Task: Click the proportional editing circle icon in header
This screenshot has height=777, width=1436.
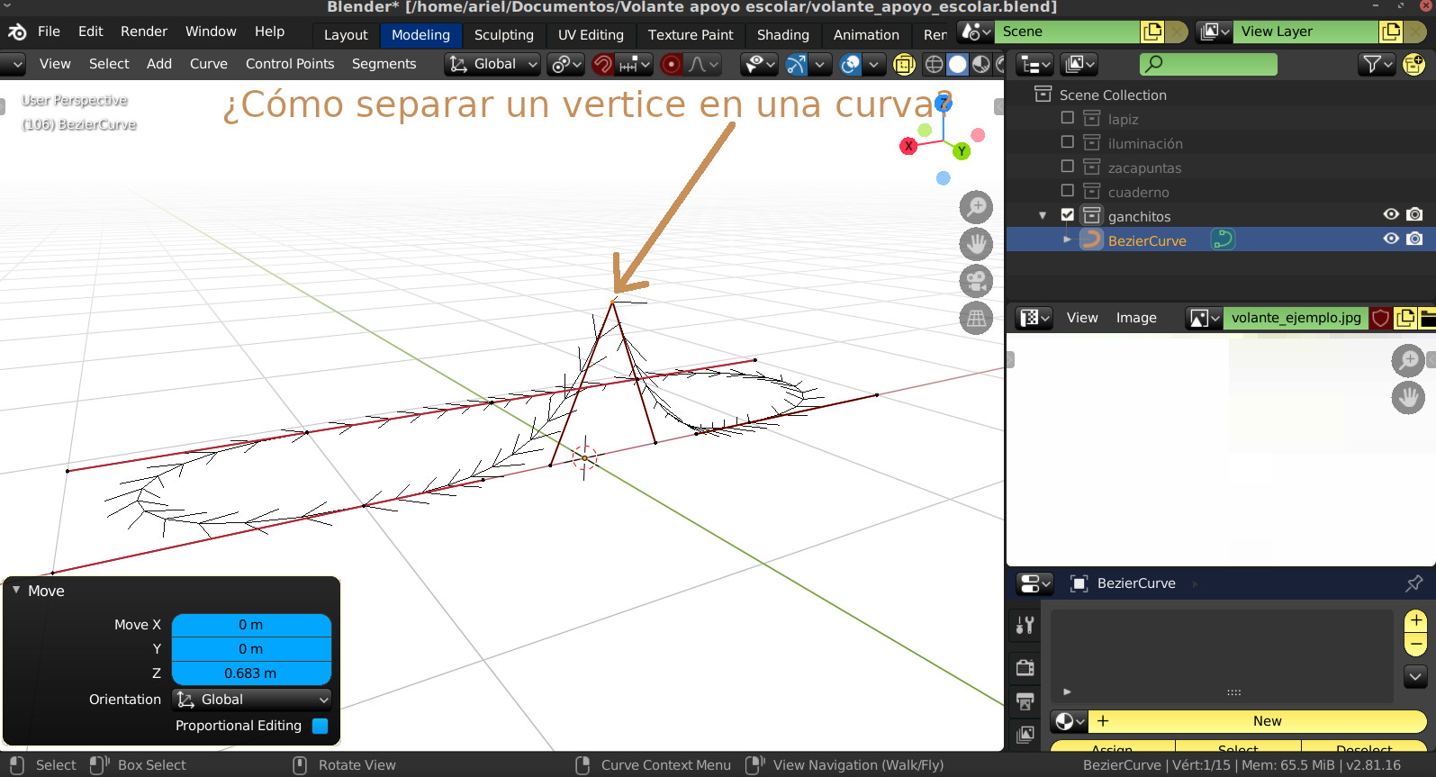Action: 671,64
